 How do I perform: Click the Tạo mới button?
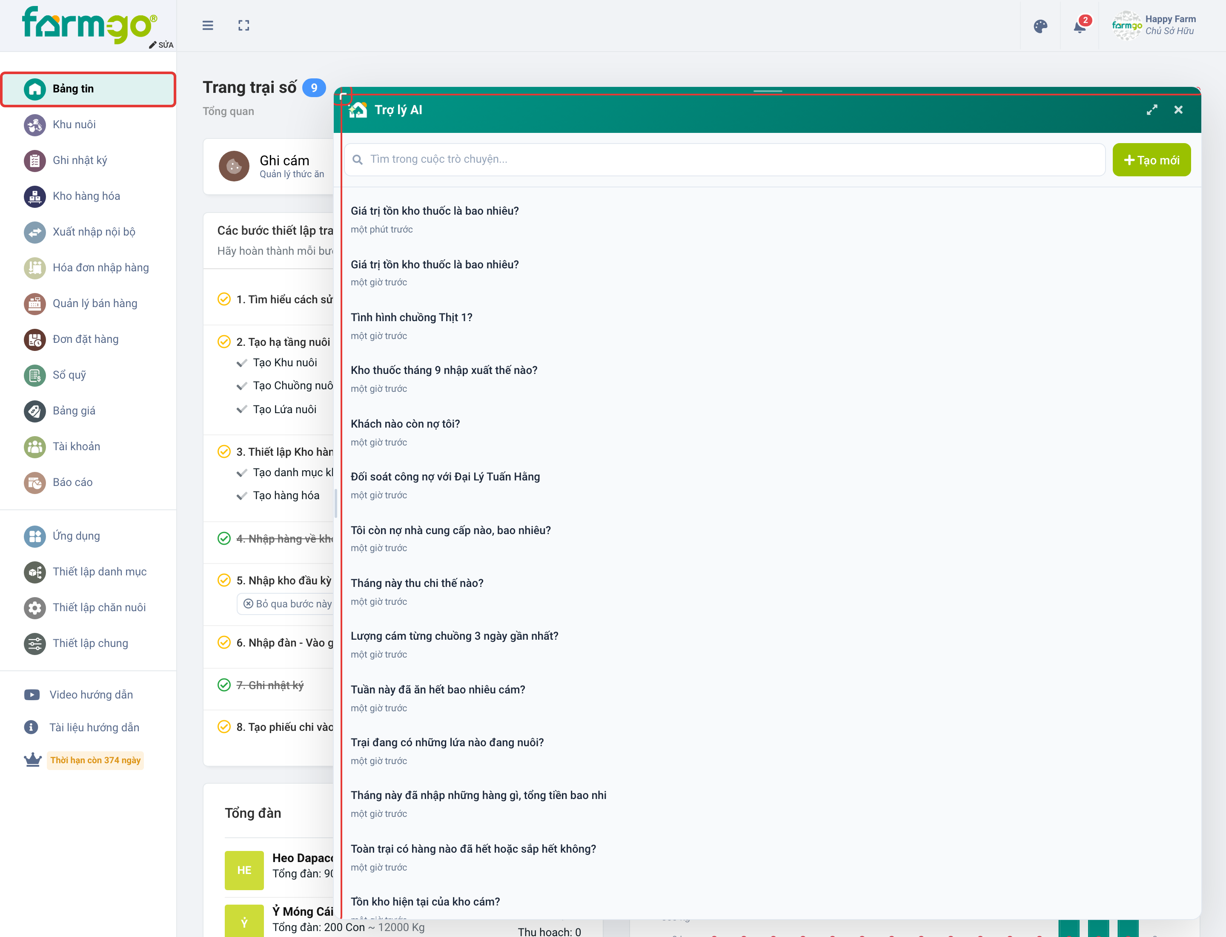(x=1152, y=160)
